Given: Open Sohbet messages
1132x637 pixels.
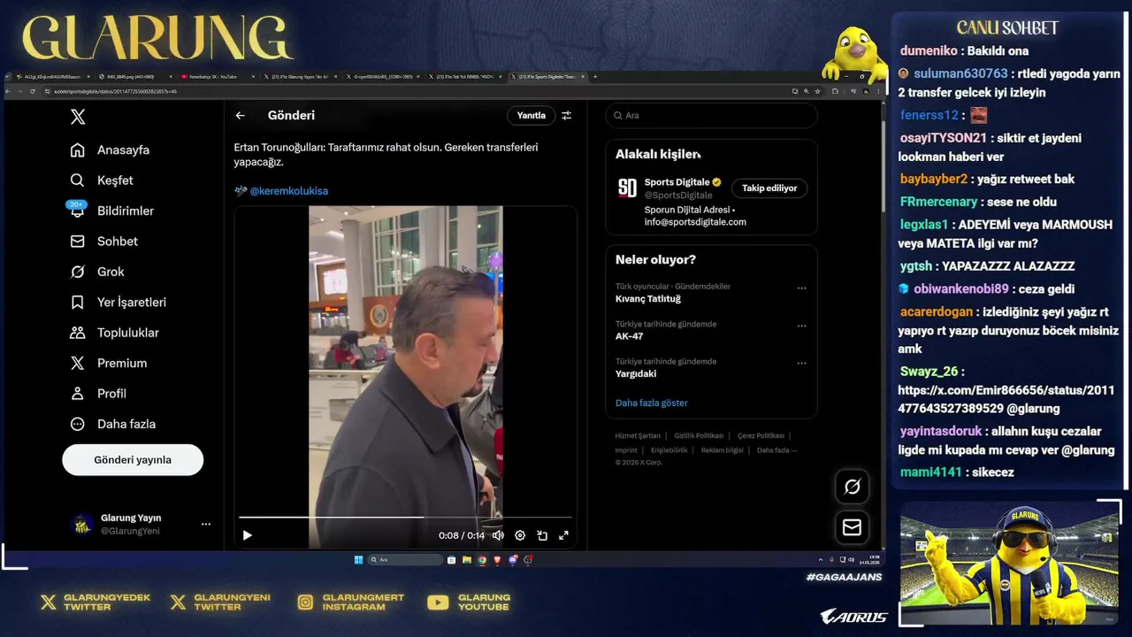Looking at the screenshot, I should (x=104, y=242).
